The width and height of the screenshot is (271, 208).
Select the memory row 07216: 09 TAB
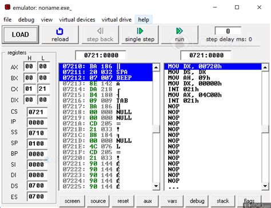pyautogui.click(x=106, y=101)
